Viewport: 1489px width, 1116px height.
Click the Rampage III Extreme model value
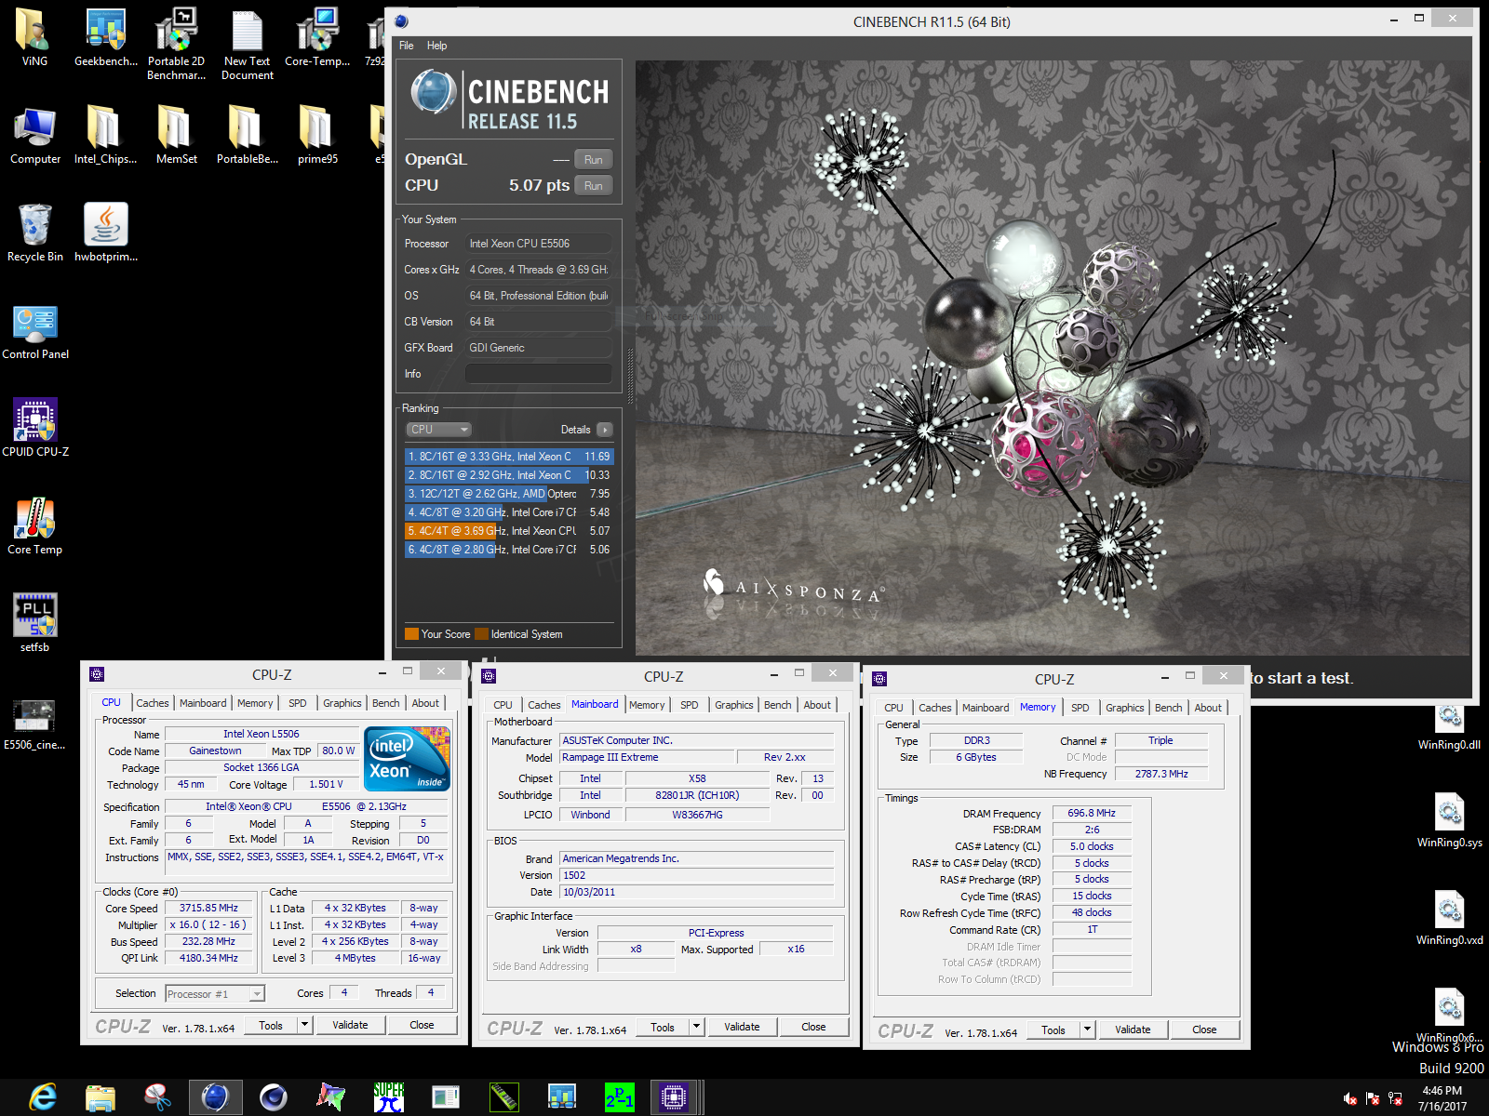[x=647, y=757]
